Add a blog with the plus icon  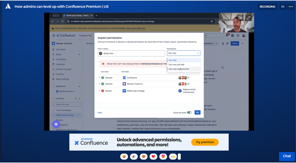pos(79,55)
